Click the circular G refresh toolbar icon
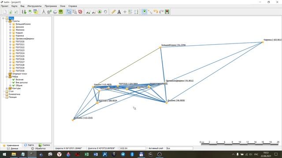The image size is (282, 158). tap(55, 12)
